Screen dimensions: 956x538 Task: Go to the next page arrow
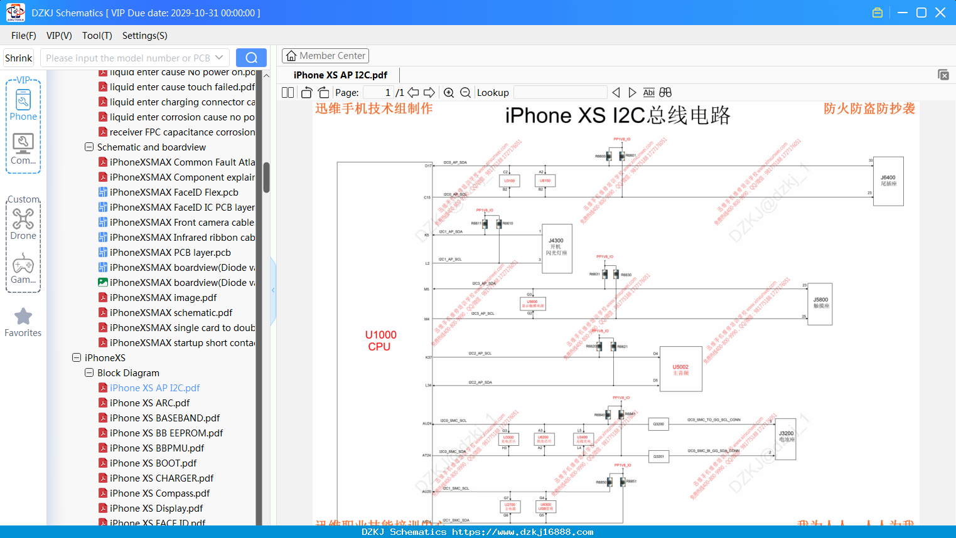pos(429,93)
